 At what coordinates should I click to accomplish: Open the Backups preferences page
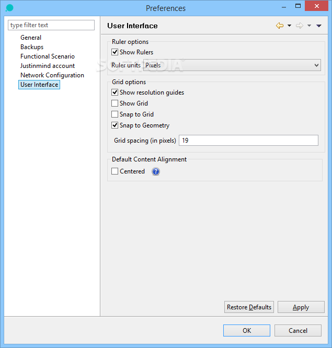click(32, 47)
